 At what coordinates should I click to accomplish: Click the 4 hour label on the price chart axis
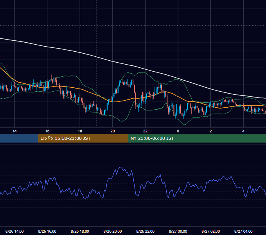(x=243, y=131)
